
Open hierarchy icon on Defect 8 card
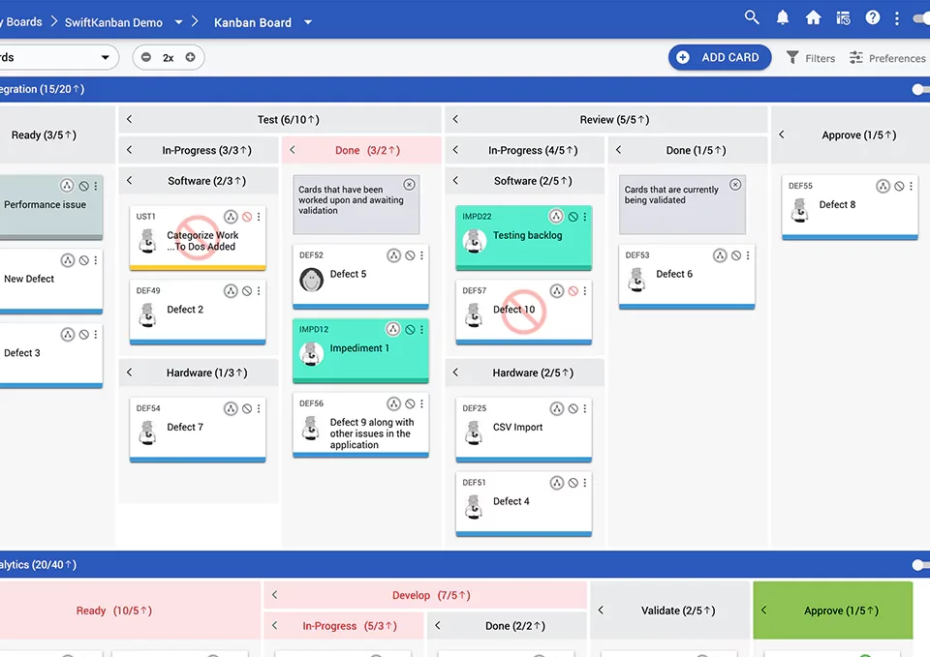tap(883, 186)
